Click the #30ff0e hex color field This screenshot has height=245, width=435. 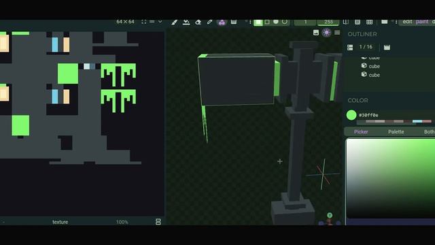[368, 115]
